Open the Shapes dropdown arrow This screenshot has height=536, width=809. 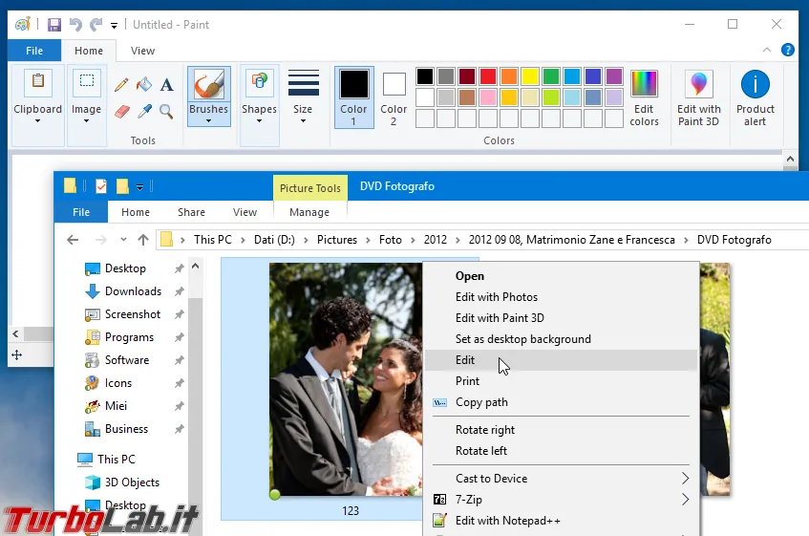pos(259,121)
